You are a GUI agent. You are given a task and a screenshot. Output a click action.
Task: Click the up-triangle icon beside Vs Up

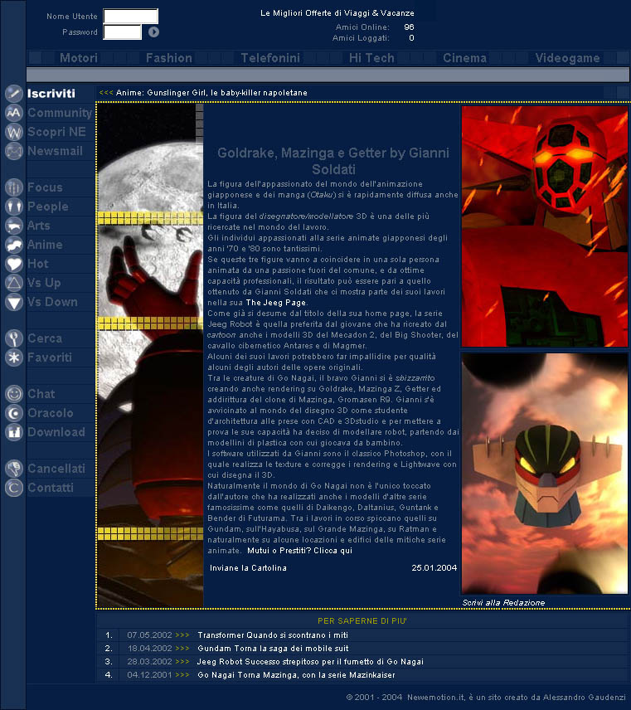coord(14,283)
